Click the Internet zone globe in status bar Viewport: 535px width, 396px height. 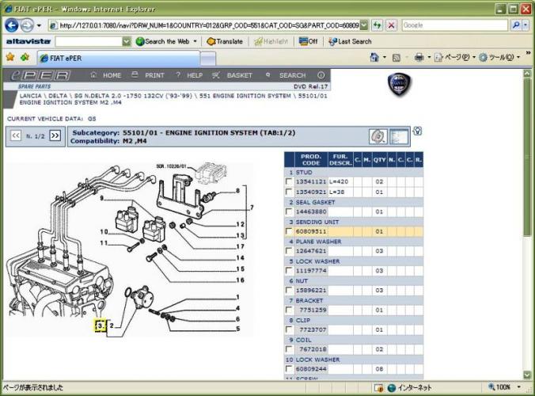click(392, 388)
